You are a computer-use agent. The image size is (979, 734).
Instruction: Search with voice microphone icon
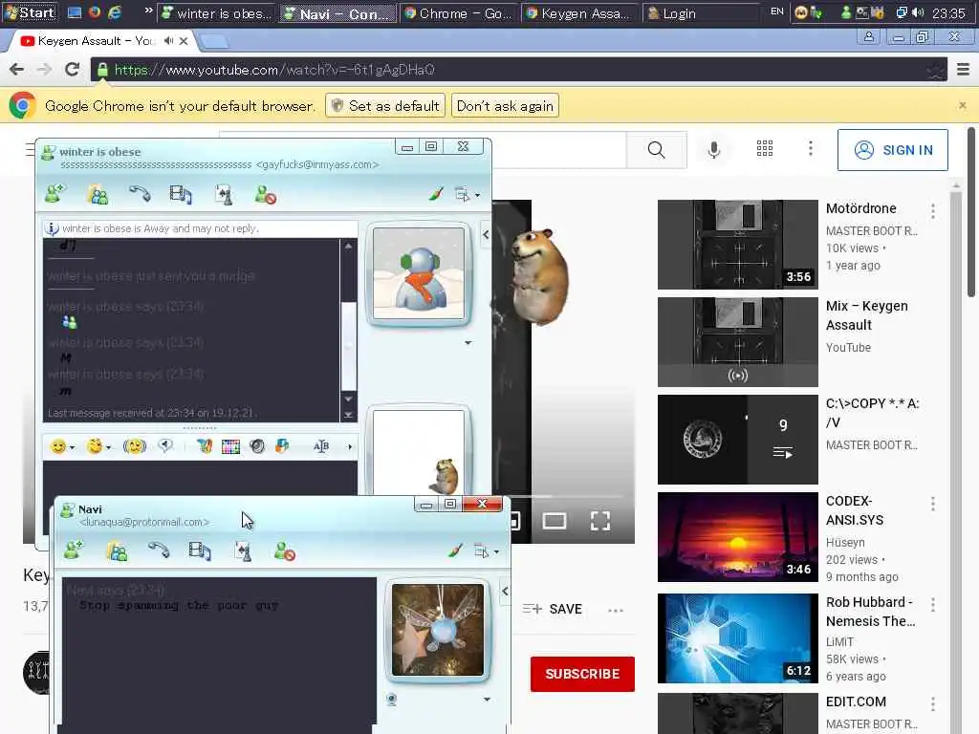tap(713, 150)
